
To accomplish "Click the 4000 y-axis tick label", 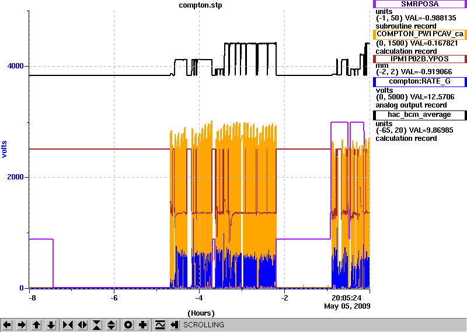I will [16, 65].
